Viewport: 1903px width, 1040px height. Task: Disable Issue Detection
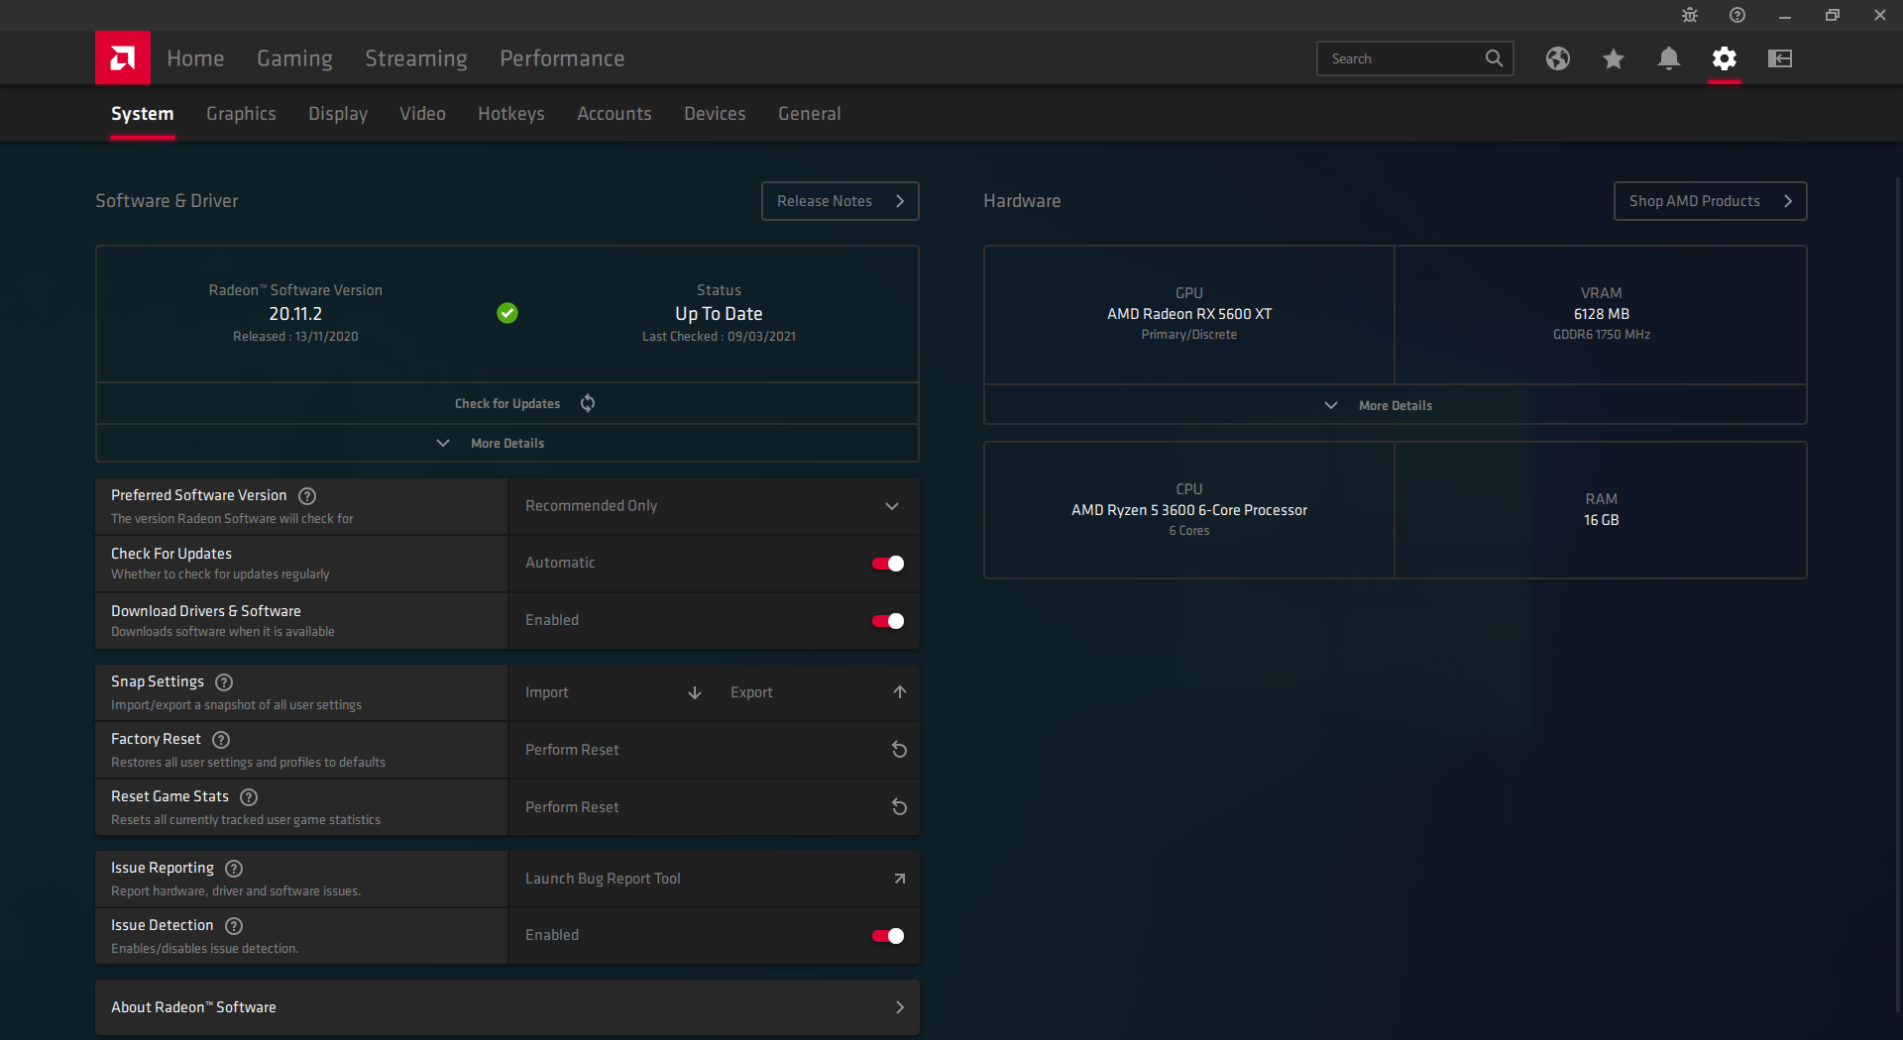887,935
